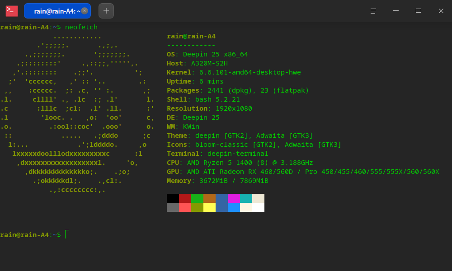Click the red deepin-terminal app icon
The width and height of the screenshot is (452, 271).
[12, 11]
